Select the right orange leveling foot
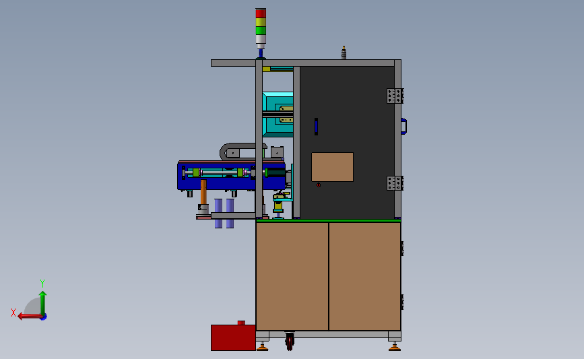Image resolution: width=584 pixels, height=359 pixels. point(395,347)
